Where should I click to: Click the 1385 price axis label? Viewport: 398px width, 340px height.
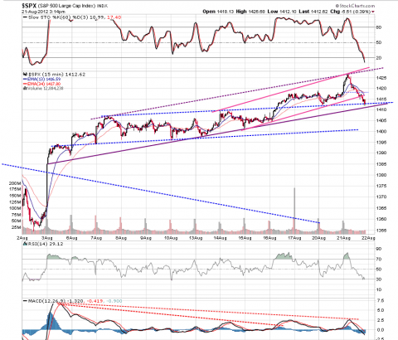click(381, 164)
